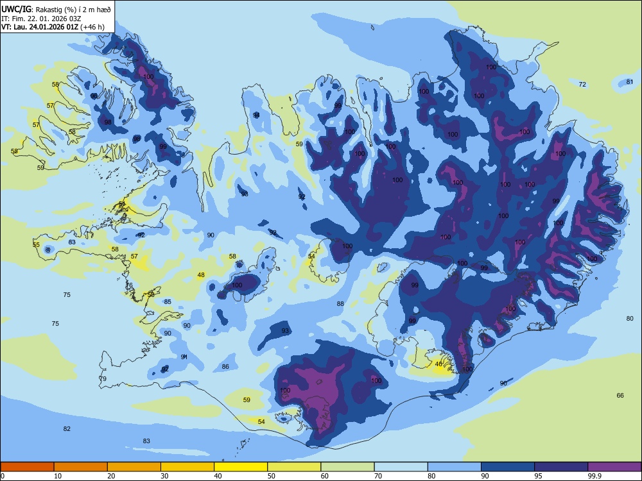Select the 30–40 golden legend swatch

pyautogui.click(x=187, y=467)
